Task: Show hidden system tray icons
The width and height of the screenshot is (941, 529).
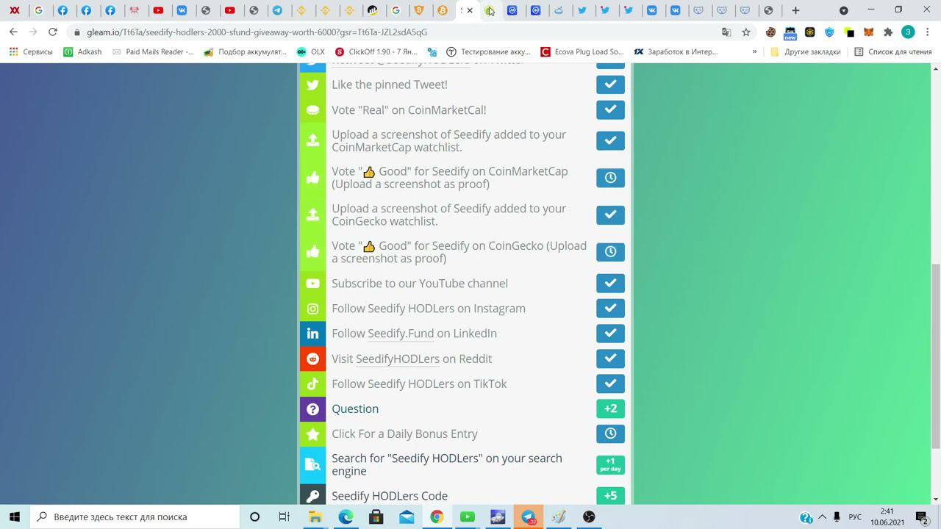Action: click(x=822, y=517)
